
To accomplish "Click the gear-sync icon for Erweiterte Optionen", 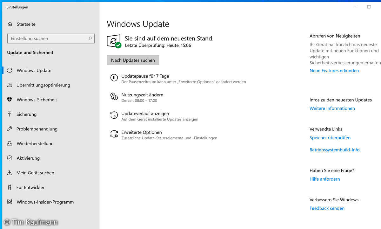I will pyautogui.click(x=114, y=134).
